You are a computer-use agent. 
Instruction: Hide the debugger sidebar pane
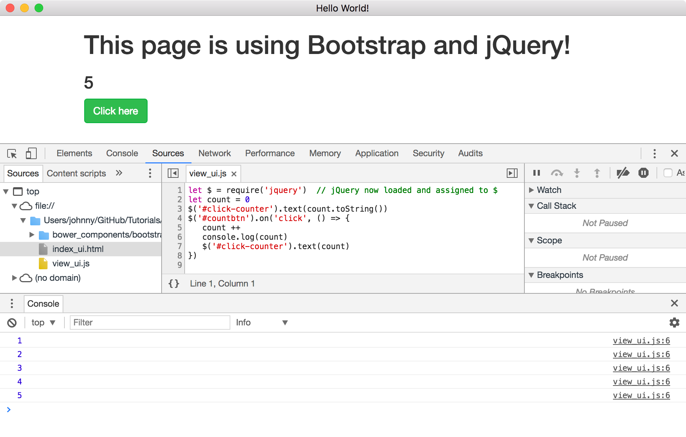point(512,173)
